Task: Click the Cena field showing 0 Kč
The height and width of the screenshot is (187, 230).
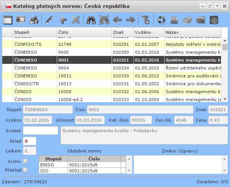Action: point(218,120)
